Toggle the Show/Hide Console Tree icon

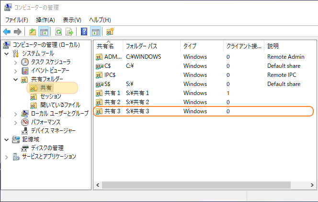coord(44,32)
